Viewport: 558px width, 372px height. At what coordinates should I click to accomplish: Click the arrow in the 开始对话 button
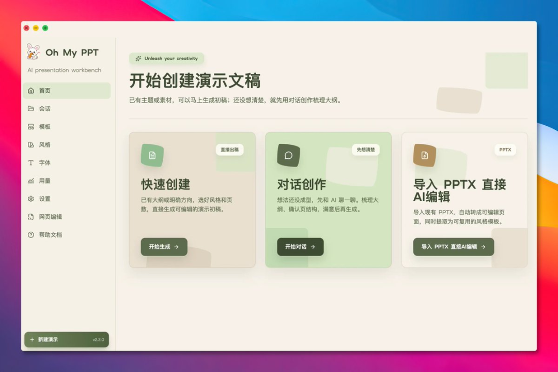(x=313, y=247)
